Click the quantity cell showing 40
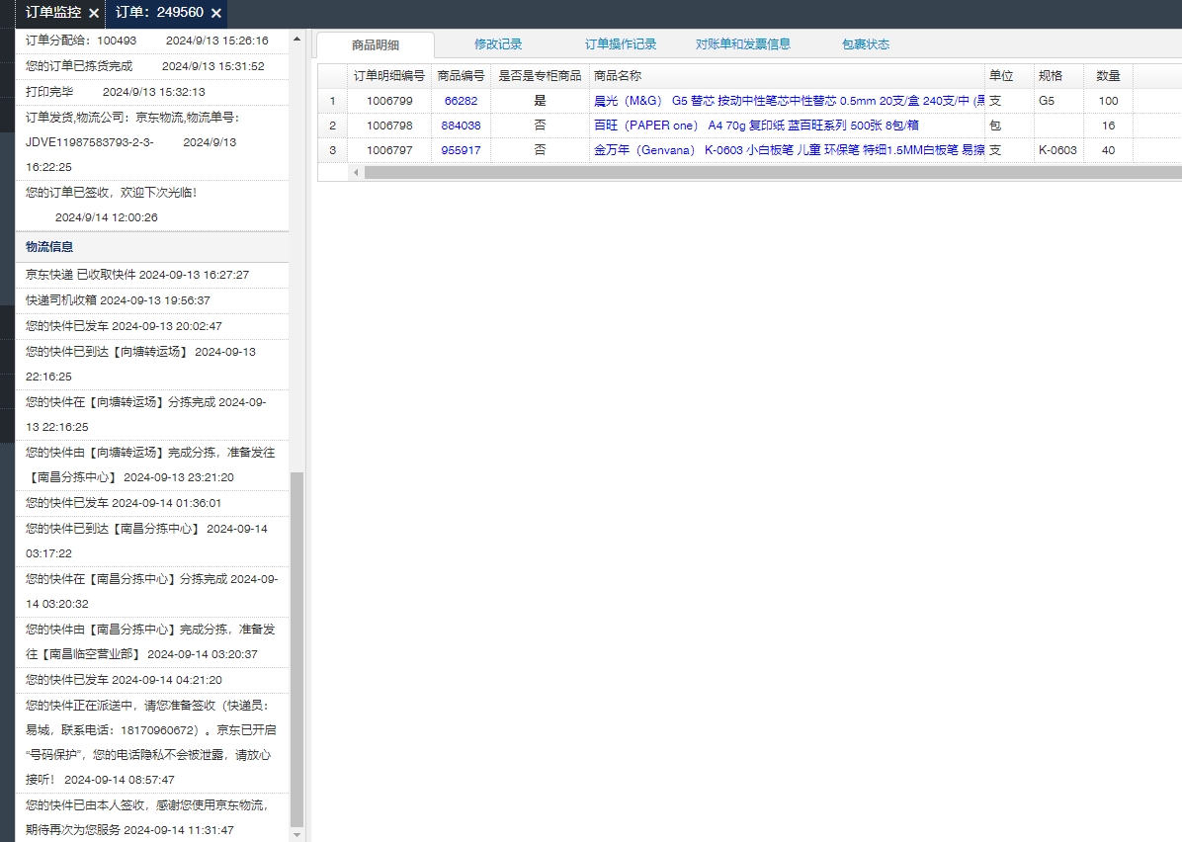 pos(1108,151)
